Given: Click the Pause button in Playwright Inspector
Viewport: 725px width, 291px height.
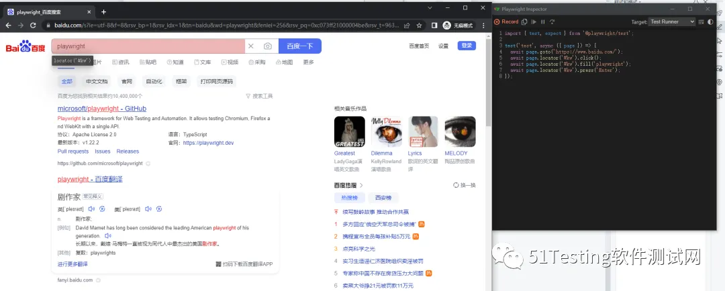Looking at the screenshot, I should click(543, 21).
